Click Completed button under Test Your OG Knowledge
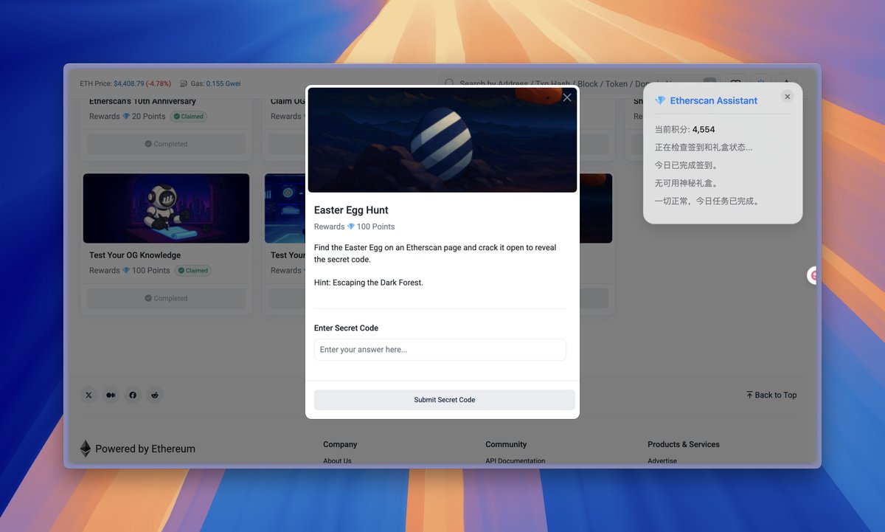 pos(167,298)
